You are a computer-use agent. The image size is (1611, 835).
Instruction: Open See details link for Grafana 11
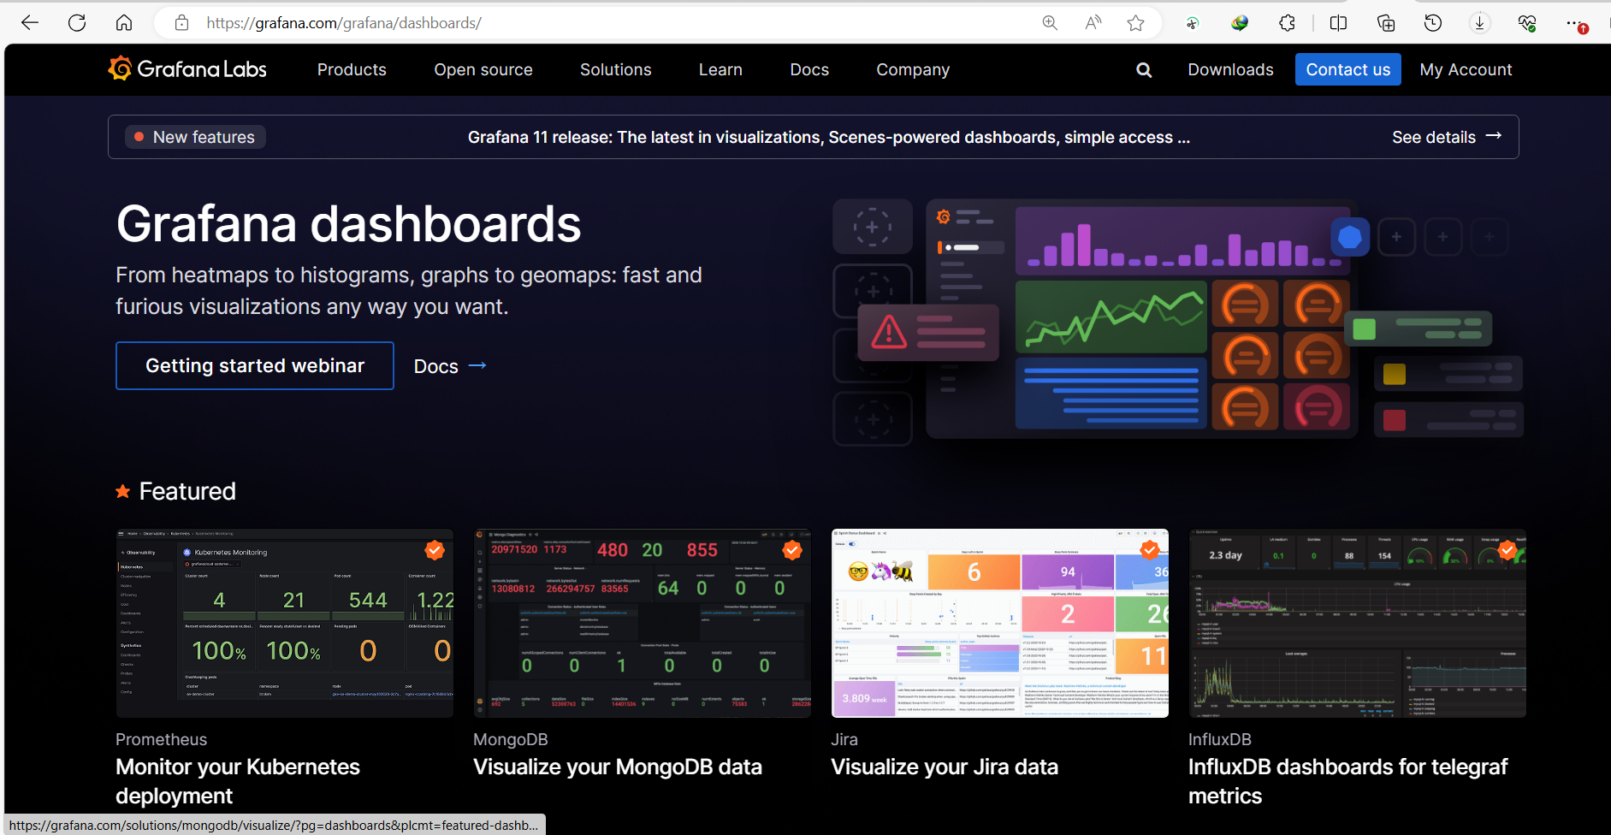1447,137
